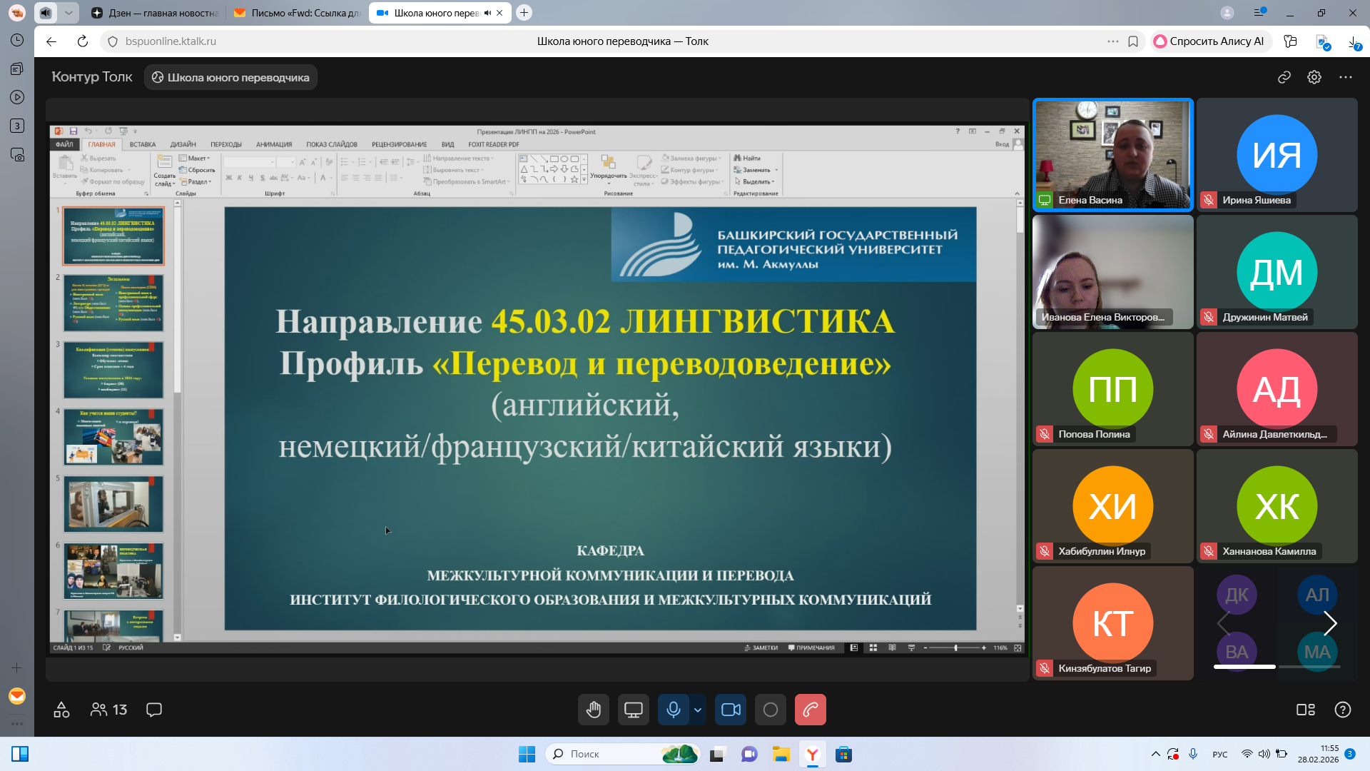This screenshot has width=1370, height=771.
Task: Start screen sharing
Action: coord(633,710)
